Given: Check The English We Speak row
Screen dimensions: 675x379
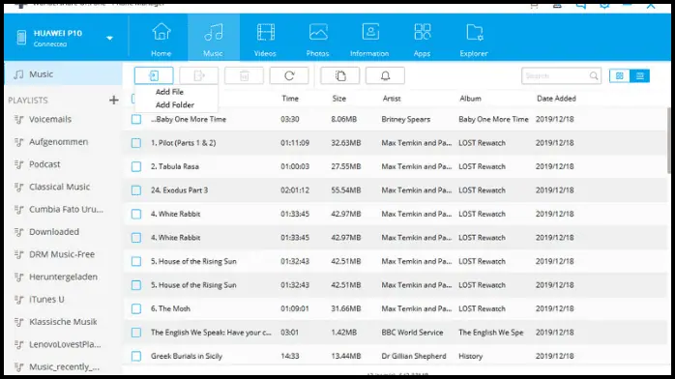Looking at the screenshot, I should click(136, 333).
